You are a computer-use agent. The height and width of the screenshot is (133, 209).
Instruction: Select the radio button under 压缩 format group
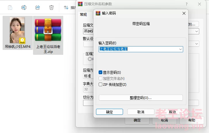(90, 59)
